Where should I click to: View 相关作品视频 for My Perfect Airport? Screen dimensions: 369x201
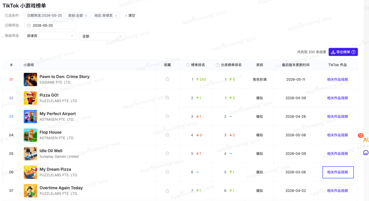point(338,117)
